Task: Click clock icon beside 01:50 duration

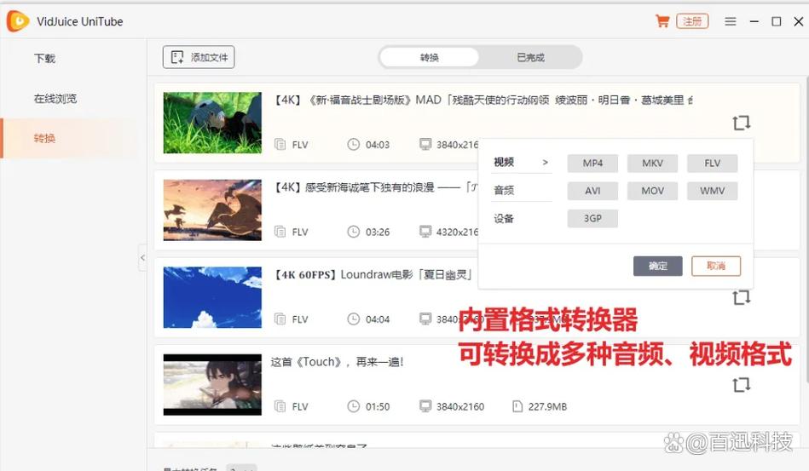Action: point(354,406)
